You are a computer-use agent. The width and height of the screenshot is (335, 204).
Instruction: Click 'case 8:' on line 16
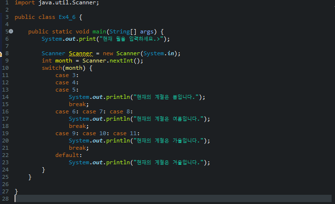pyautogui.click(x=121, y=111)
